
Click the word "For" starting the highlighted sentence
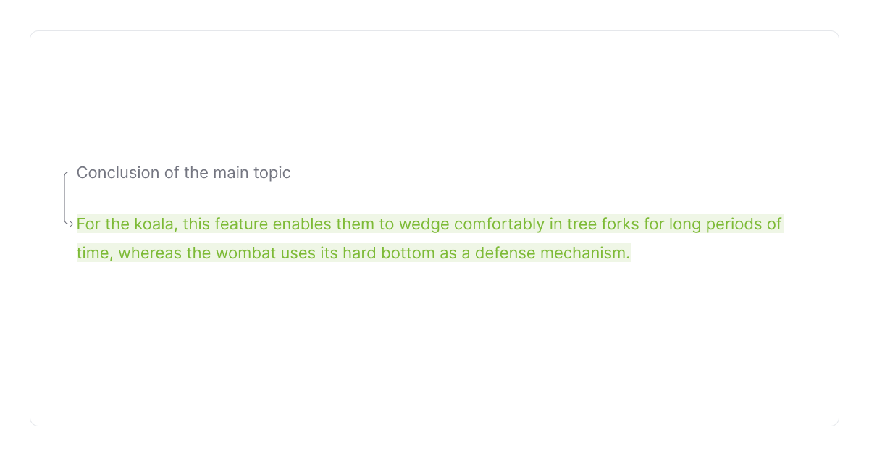point(88,224)
